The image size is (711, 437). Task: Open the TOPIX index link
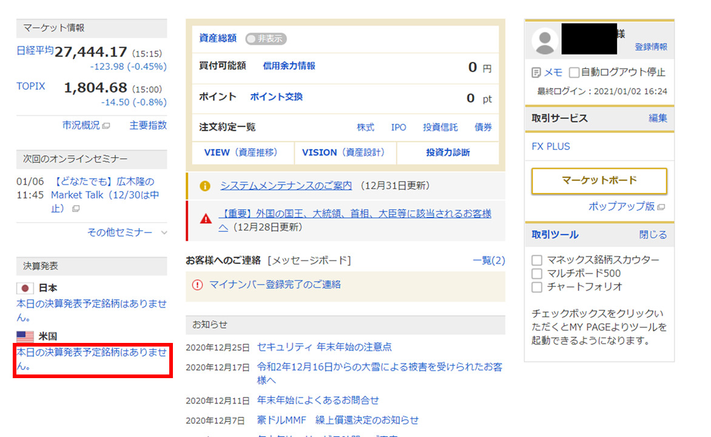click(31, 86)
